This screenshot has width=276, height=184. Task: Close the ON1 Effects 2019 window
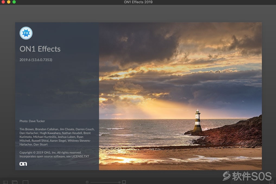point(3,2)
